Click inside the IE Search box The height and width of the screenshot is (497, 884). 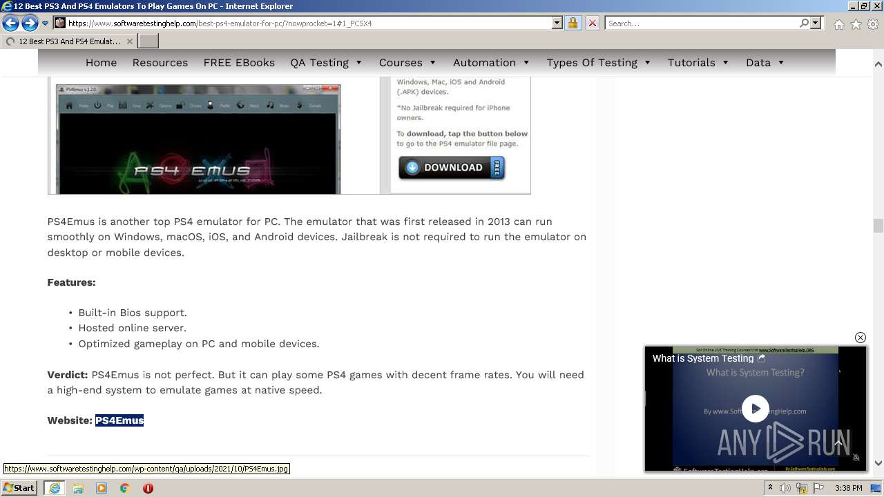(701, 23)
